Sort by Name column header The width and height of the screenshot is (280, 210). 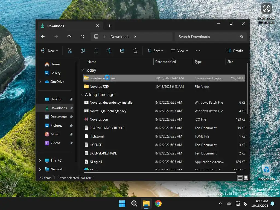click(92, 62)
